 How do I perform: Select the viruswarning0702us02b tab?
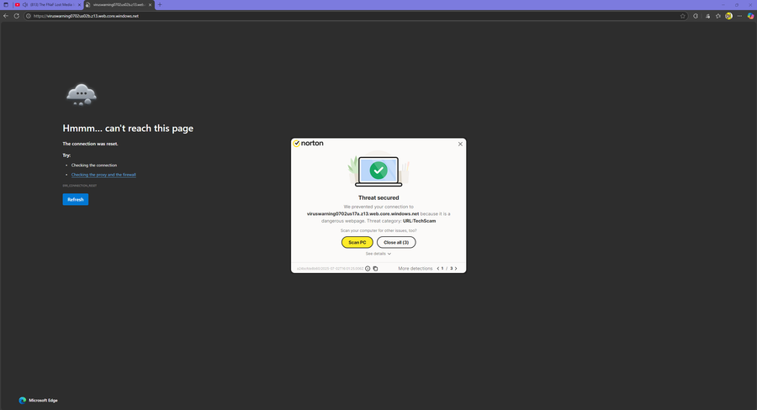pos(119,5)
